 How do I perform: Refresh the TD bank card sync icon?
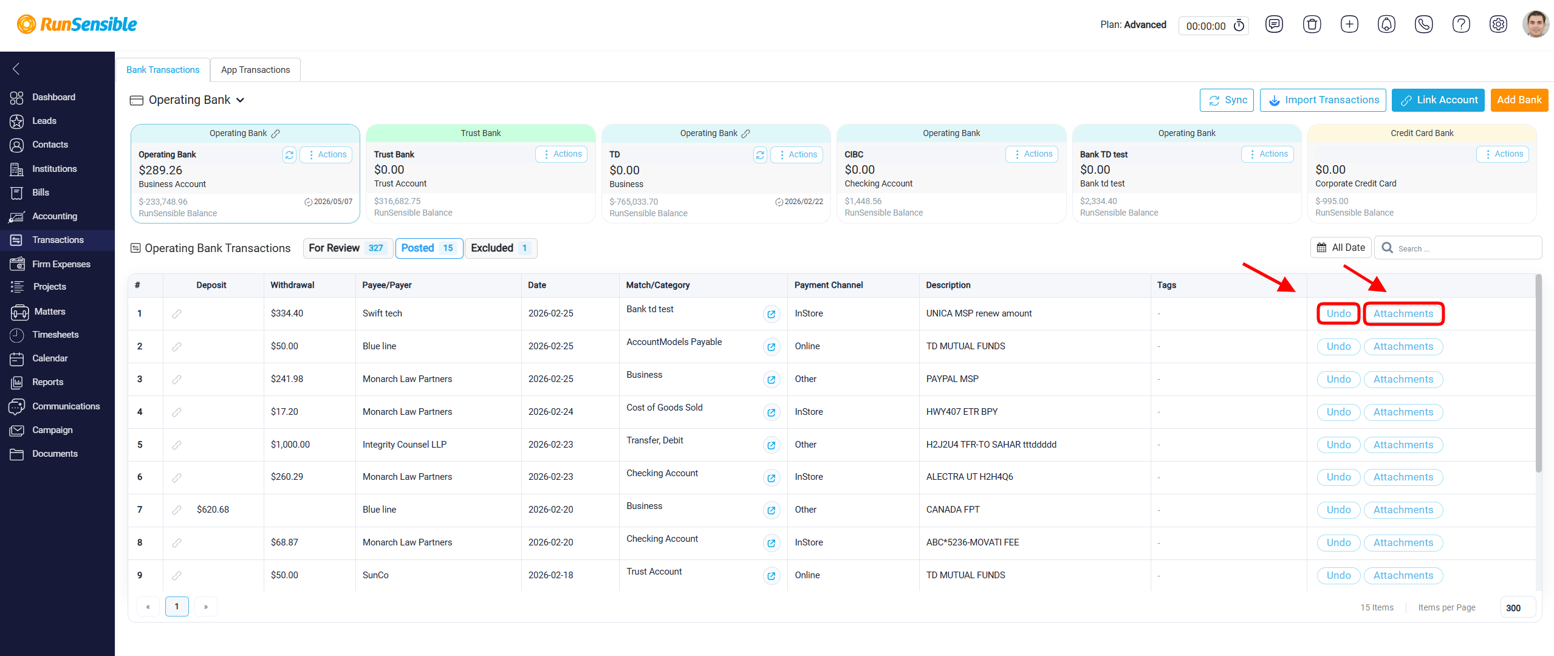pos(760,155)
